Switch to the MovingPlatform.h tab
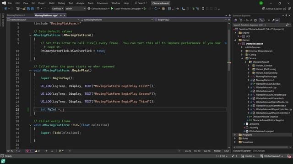 tap(16, 15)
